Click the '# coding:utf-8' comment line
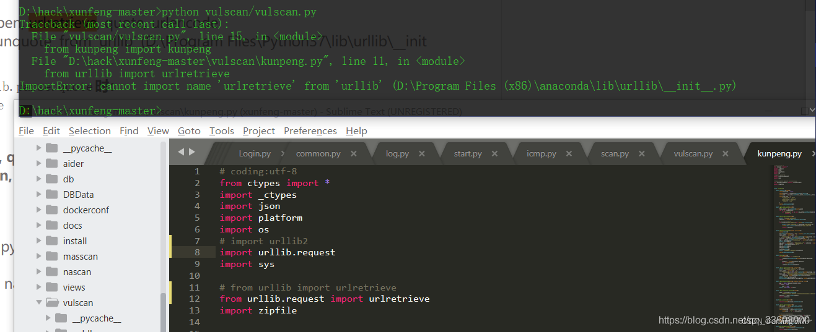This screenshot has height=332, width=816. [258, 171]
